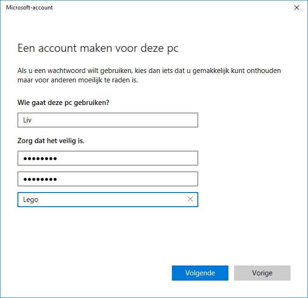Click the word "wachtwoord" in the description
The height and width of the screenshot is (298, 308).
point(66,71)
